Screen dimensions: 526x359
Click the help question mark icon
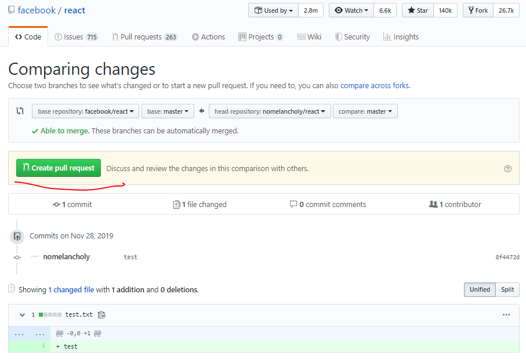(507, 169)
